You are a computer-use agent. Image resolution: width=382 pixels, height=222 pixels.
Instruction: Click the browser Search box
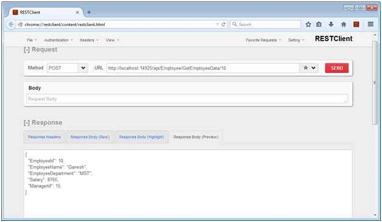coord(266,24)
